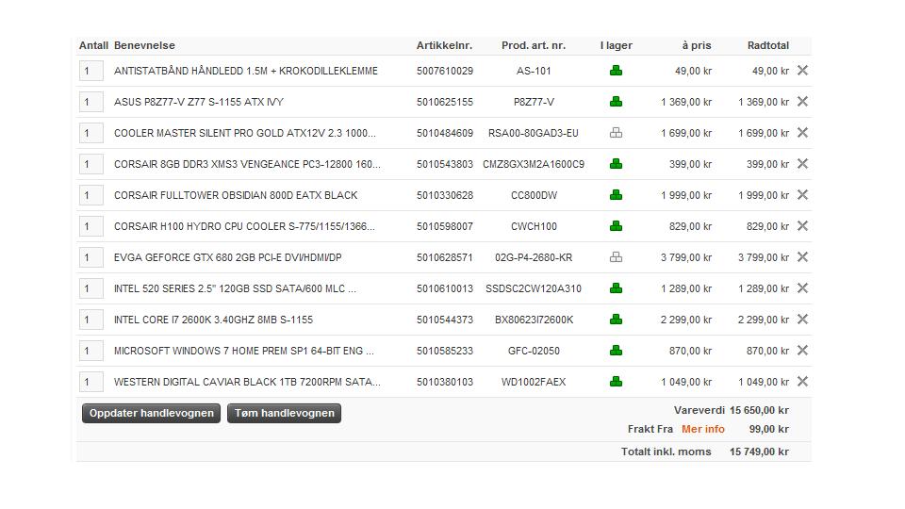Delete EVGA GEFORCE GTX 680 row X
This screenshot has width=905, height=509.
[802, 257]
